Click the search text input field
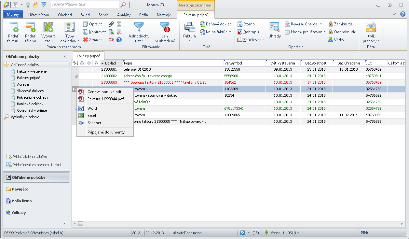The height and width of the screenshot is (239, 409). click(x=84, y=5)
